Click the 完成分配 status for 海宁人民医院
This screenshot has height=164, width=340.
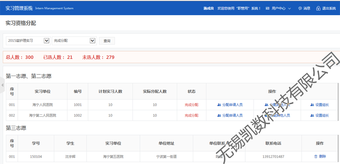click(192, 105)
